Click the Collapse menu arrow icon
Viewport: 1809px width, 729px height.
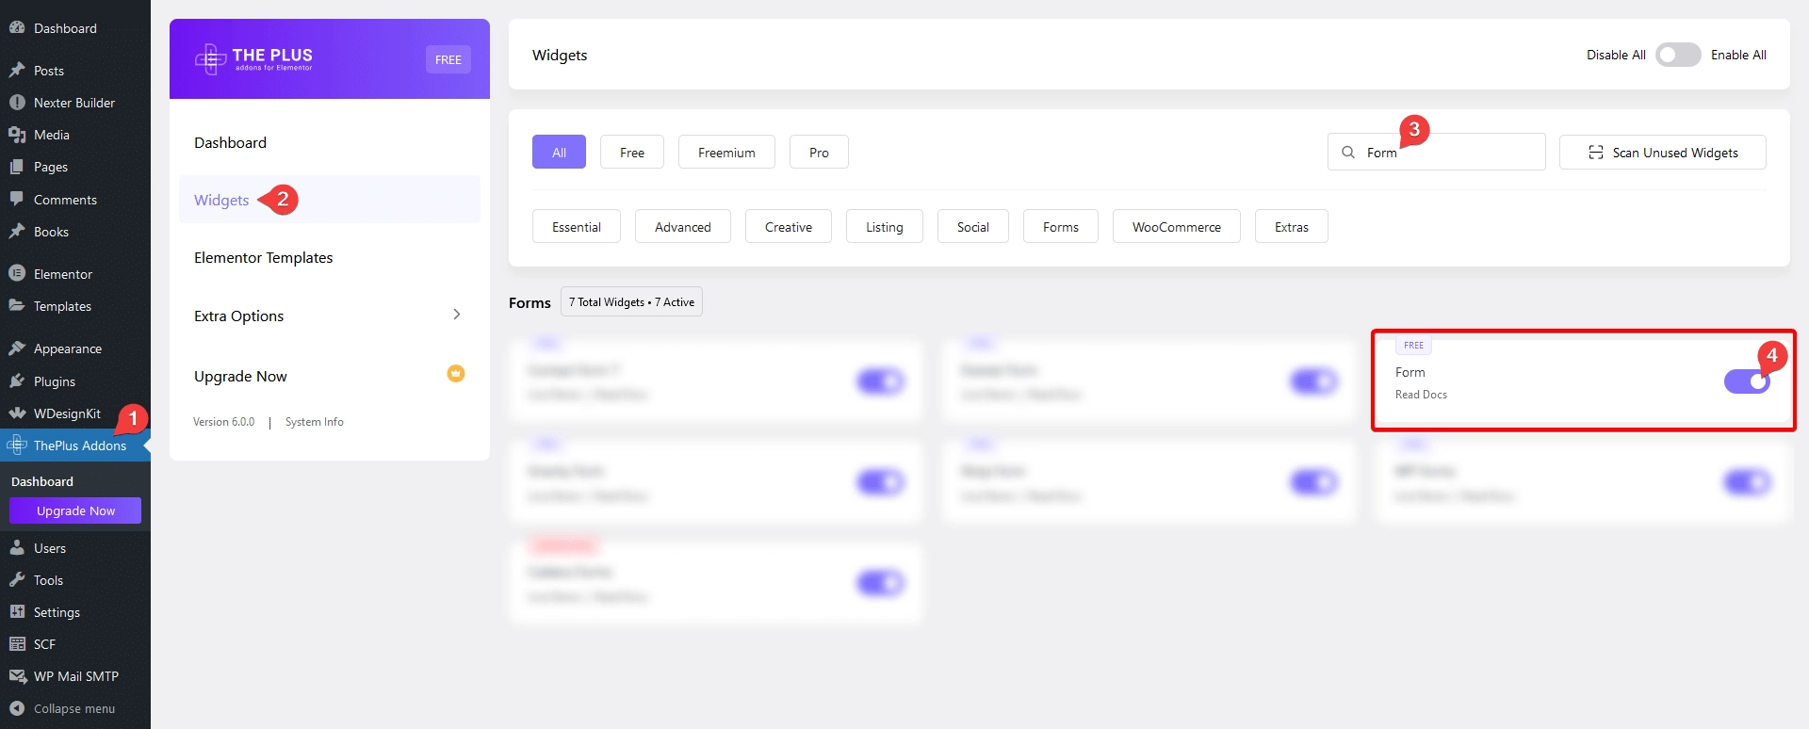(x=17, y=708)
